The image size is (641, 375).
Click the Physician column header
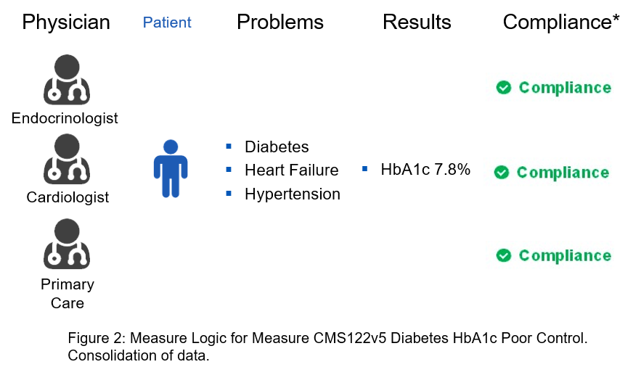coord(66,22)
